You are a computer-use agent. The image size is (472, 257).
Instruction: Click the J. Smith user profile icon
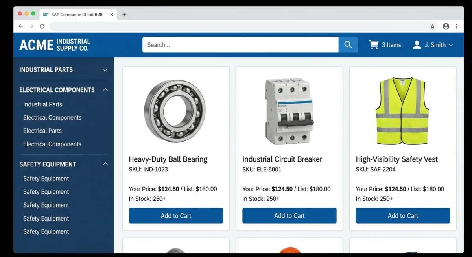(417, 44)
